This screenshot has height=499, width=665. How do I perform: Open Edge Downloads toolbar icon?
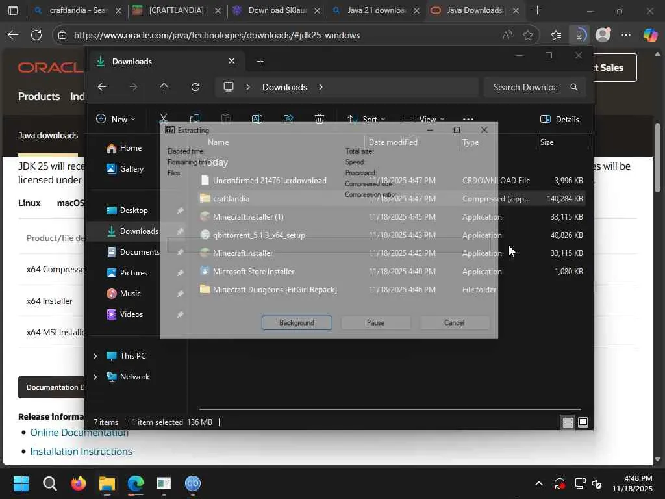[579, 35]
